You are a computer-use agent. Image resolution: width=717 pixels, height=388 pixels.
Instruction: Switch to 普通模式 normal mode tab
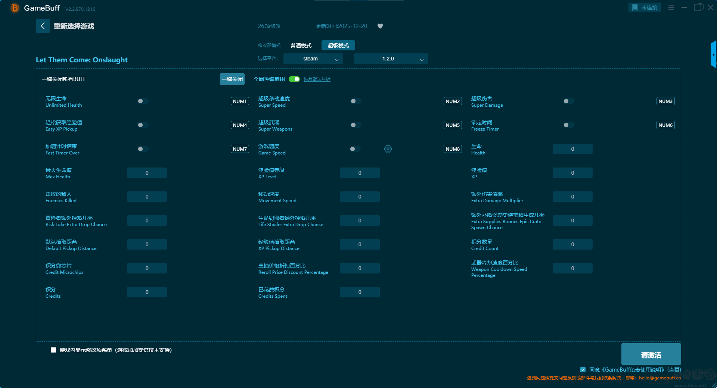click(x=301, y=46)
